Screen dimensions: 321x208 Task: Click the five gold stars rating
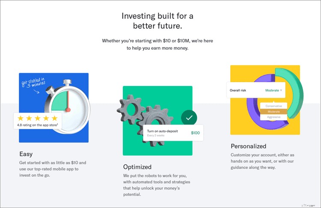tap(38, 118)
